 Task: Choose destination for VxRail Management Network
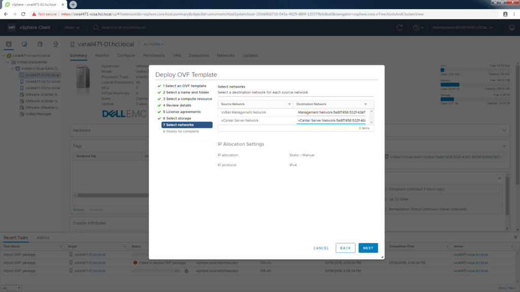[x=332, y=113]
